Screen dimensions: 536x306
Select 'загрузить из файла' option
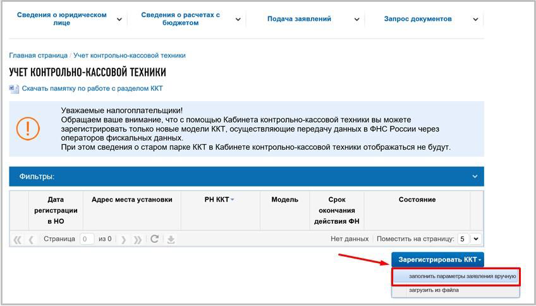(456, 290)
